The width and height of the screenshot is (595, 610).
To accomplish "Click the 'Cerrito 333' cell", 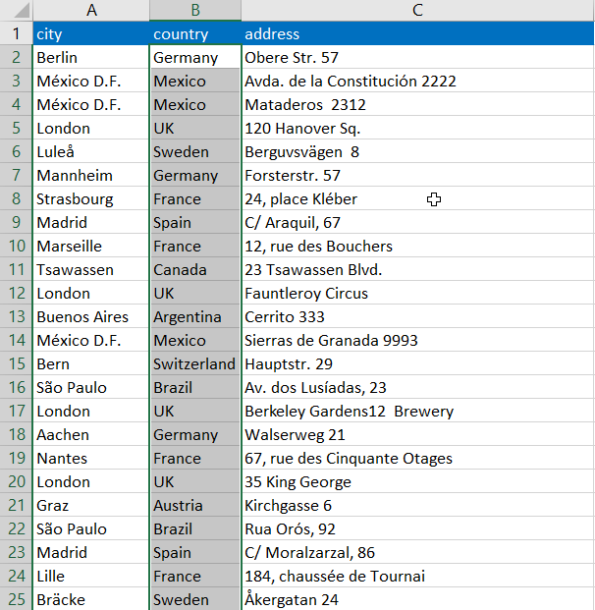I will point(417,316).
